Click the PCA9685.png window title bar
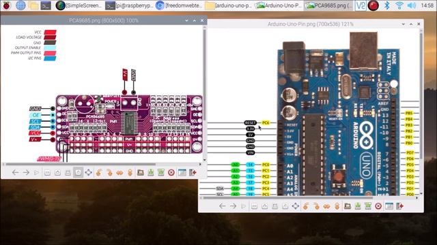Viewport: 437px width, 245px height. coord(104,20)
